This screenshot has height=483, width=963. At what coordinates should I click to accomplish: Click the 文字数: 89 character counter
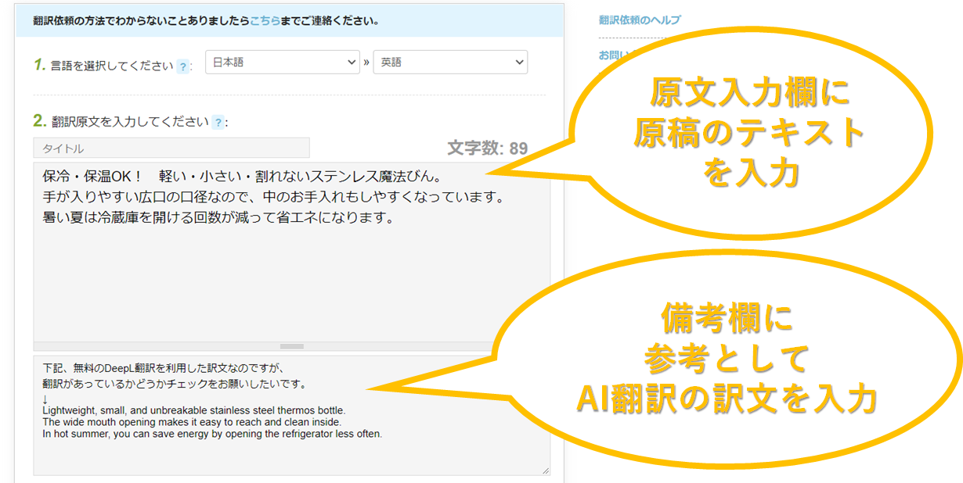pos(487,148)
